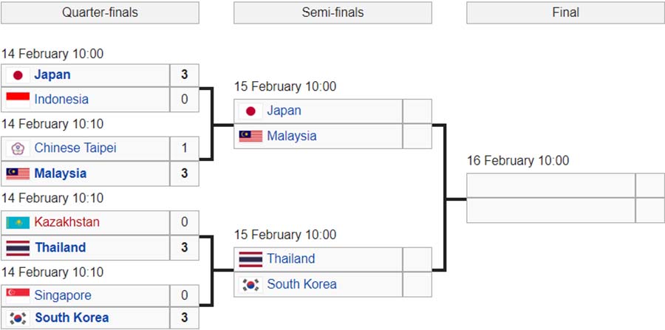Open the Indonesia team link
The image size is (665, 330).
[x=61, y=100]
